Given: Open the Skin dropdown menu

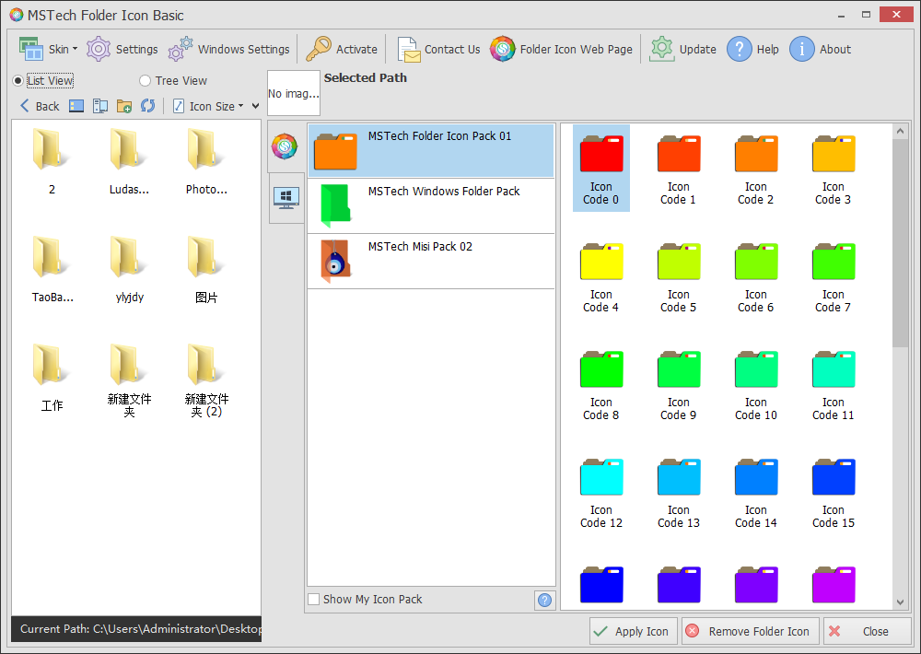Looking at the screenshot, I should (48, 50).
